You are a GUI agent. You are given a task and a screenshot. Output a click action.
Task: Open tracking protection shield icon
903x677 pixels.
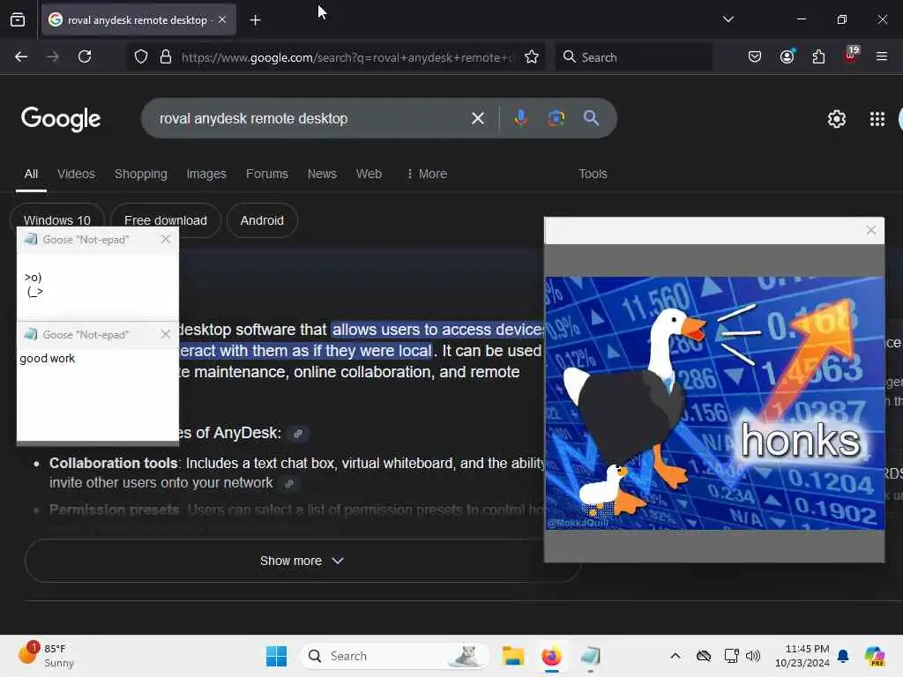pyautogui.click(x=141, y=56)
